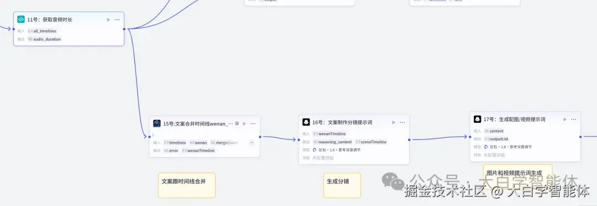Select the audio_duration output of node 11号
The width and height of the screenshot is (597, 206).
(44, 39)
